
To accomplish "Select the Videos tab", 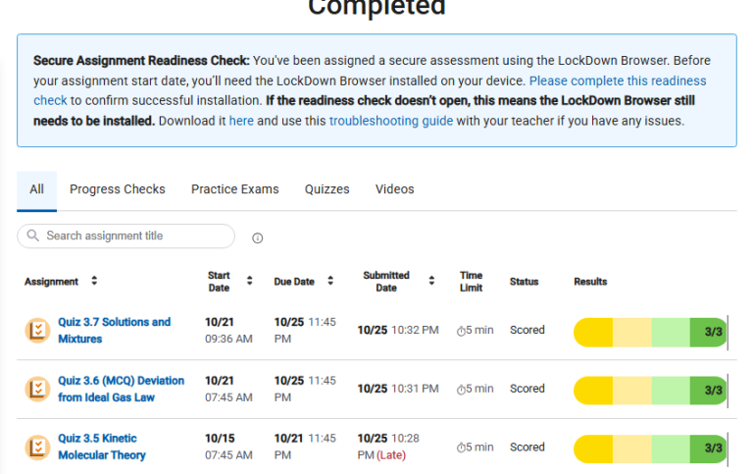I will point(395,189).
